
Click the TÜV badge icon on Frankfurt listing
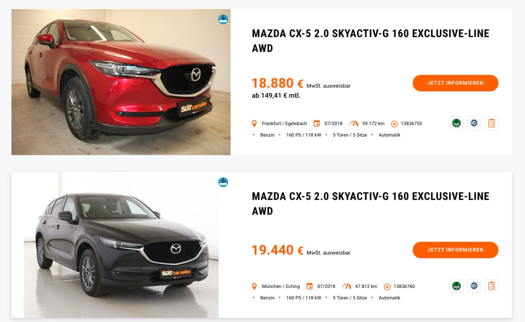[474, 123]
